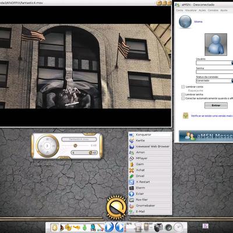Go to previous track on media widget
The width and height of the screenshot is (233, 233).
40,146
